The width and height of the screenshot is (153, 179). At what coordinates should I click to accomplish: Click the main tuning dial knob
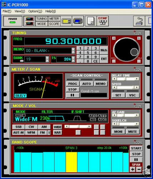coord(126,49)
